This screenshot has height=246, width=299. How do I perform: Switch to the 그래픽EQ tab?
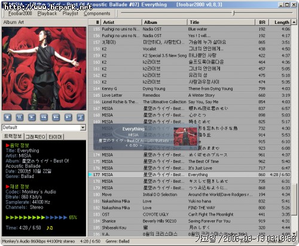click(x=35, y=137)
